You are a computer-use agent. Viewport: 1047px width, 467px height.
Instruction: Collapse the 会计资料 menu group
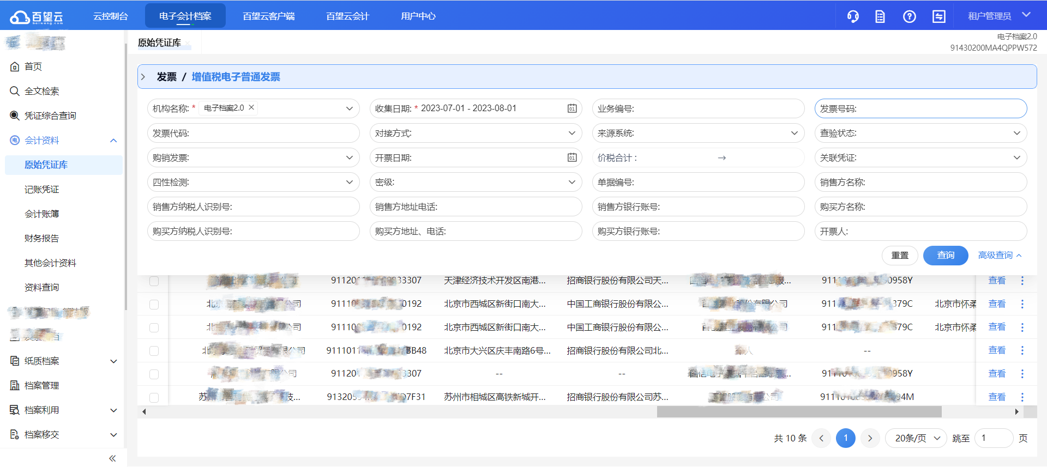113,141
